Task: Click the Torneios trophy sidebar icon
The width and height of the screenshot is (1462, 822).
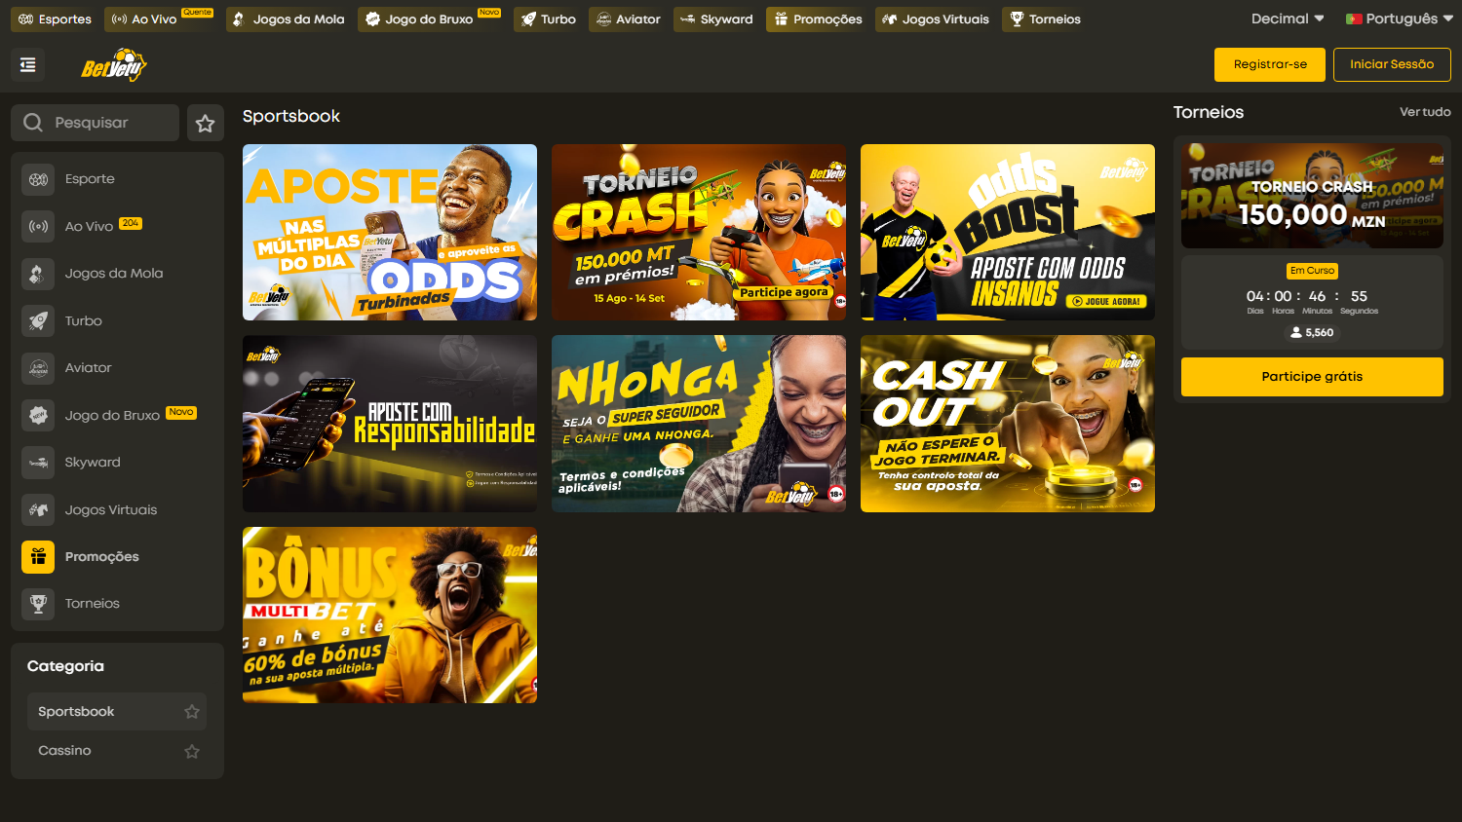Action: [38, 604]
